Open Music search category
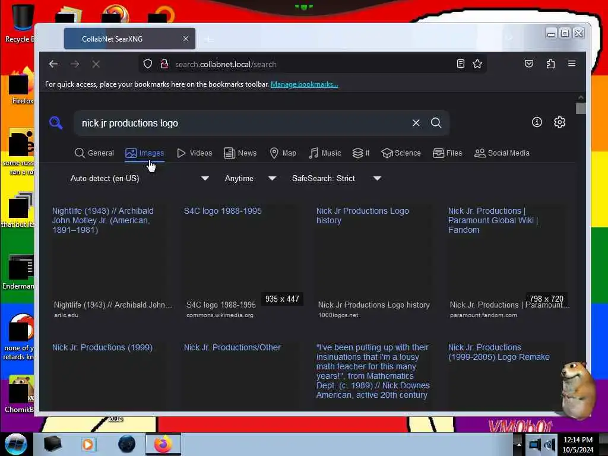Viewport: 608px width, 456px height. [x=325, y=153]
